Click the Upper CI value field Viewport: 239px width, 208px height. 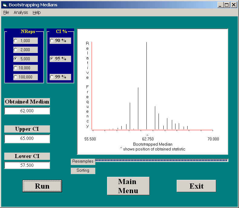[x=27, y=139]
